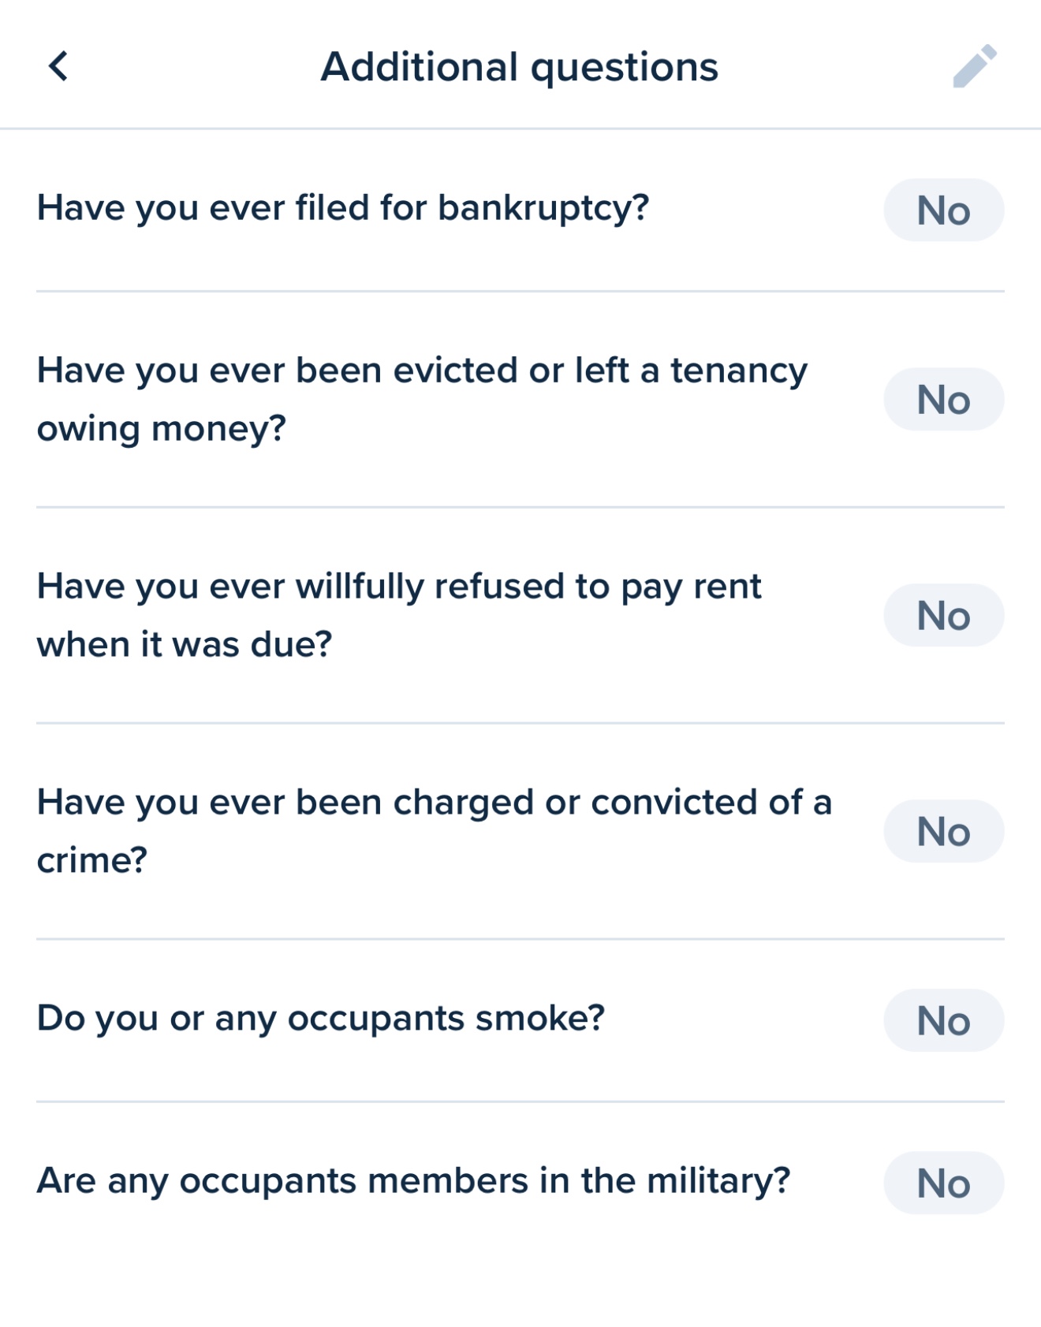The image size is (1041, 1327).
Task: Click the 'crime?' text line
Action: tap(92, 860)
